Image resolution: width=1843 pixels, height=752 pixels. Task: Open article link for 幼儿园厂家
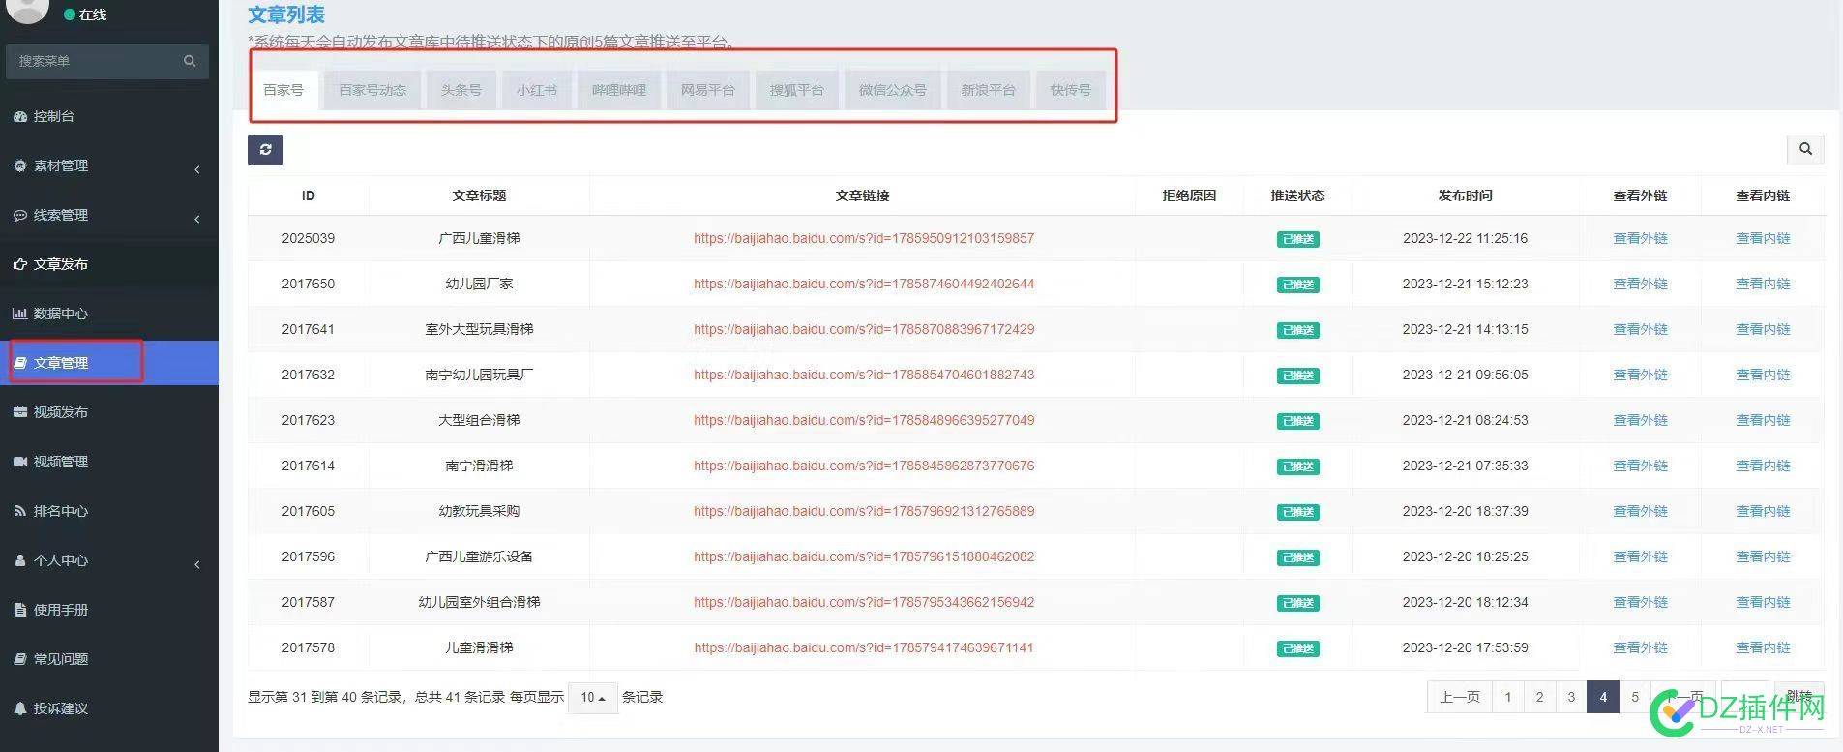coord(864,284)
